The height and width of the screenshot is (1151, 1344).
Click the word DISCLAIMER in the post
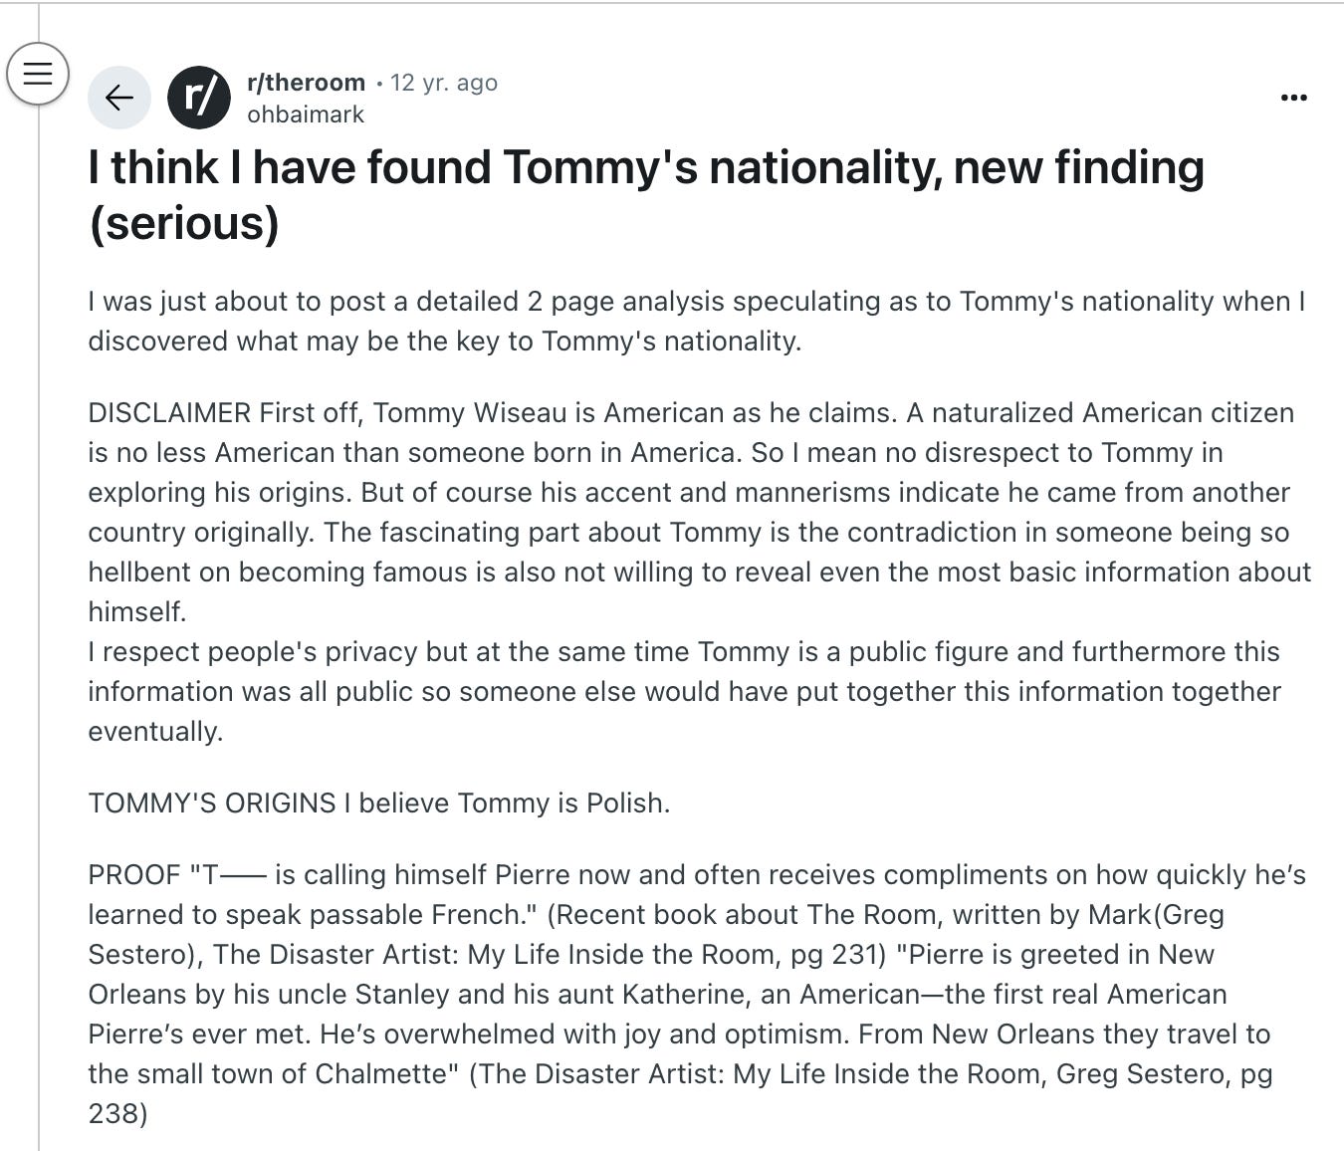[x=169, y=413]
